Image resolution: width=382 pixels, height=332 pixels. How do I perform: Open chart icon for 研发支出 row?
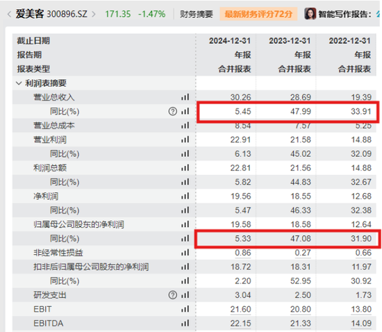point(185,295)
